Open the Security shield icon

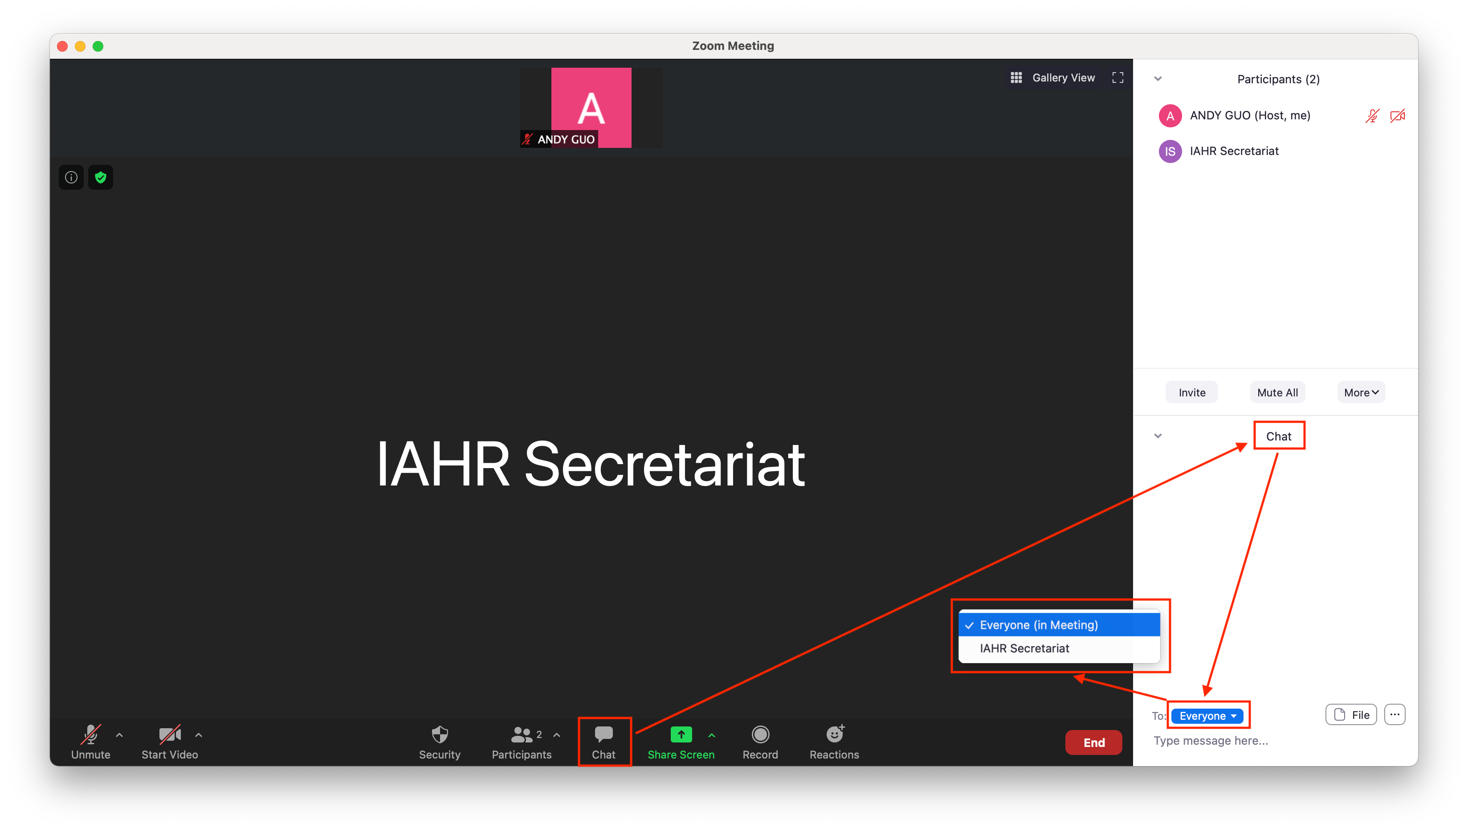pyautogui.click(x=440, y=735)
